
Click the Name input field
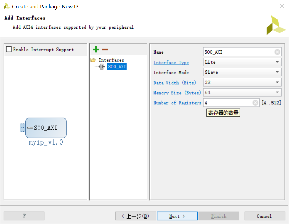coord(238,52)
